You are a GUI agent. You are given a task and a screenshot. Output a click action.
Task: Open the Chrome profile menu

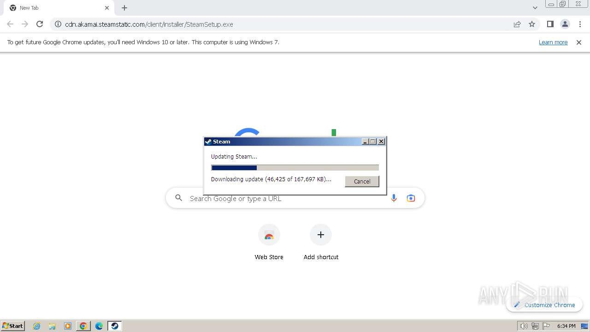pos(565,24)
